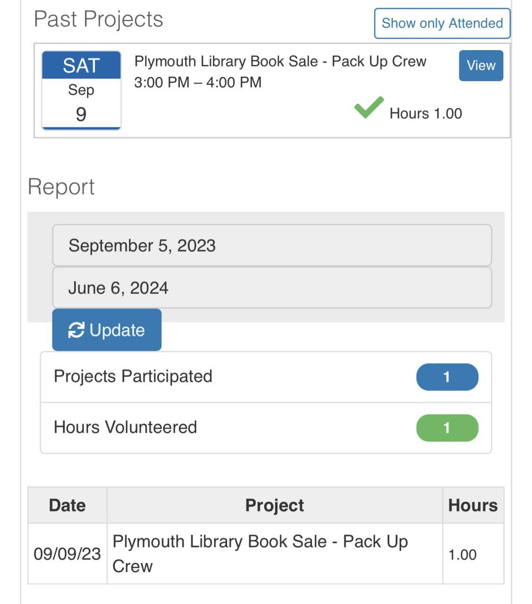This screenshot has height=604, width=532.
Task: Click the 09/09/23 date cell in table
Action: click(x=68, y=554)
